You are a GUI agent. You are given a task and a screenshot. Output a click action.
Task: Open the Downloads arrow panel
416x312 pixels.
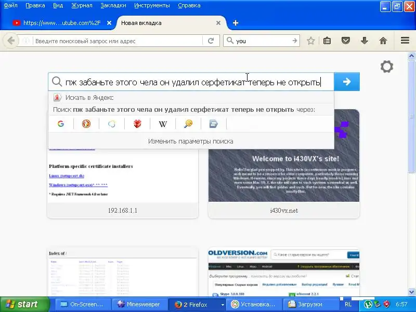[365, 41]
